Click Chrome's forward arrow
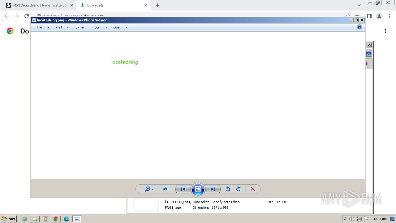The image size is (396, 223). point(17,16)
